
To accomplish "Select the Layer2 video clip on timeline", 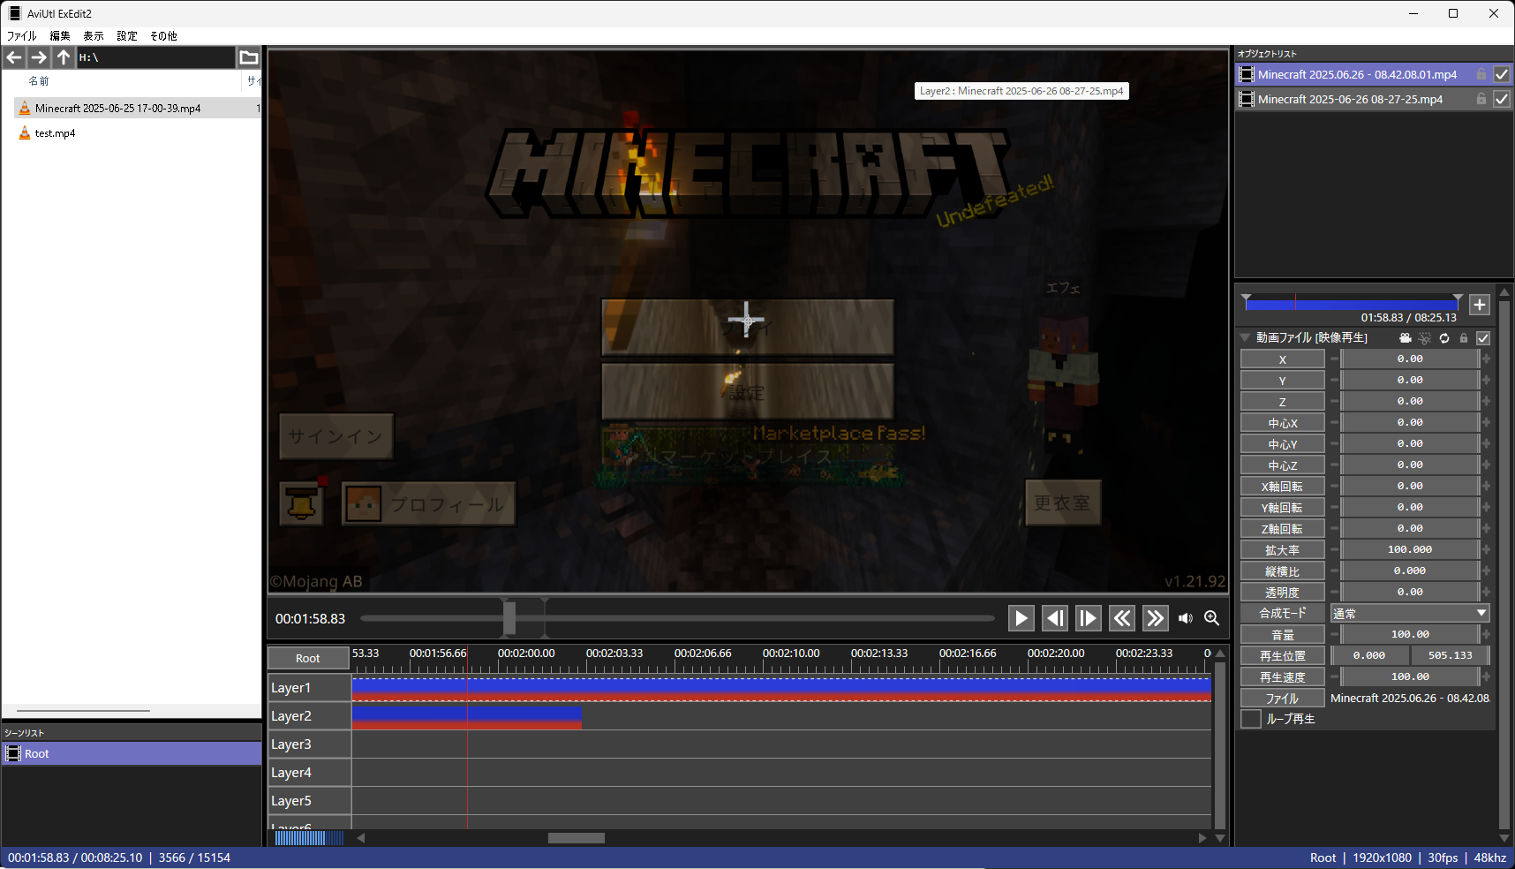I will point(467,716).
